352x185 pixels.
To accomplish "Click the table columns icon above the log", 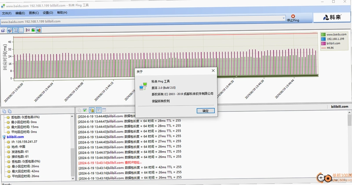I will (x=104, y=110).
